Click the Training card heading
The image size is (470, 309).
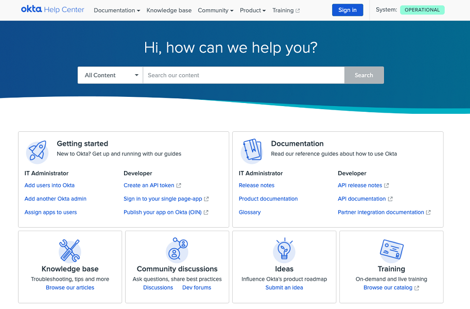point(391,269)
